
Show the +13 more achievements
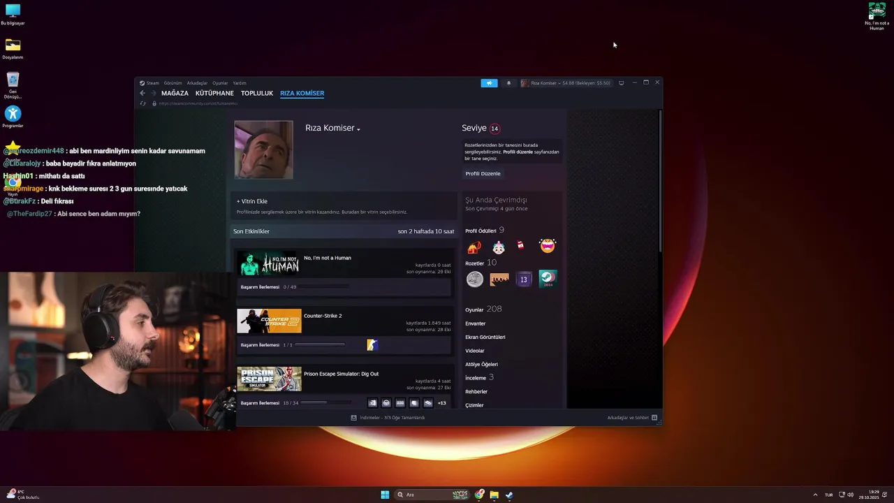tap(441, 403)
